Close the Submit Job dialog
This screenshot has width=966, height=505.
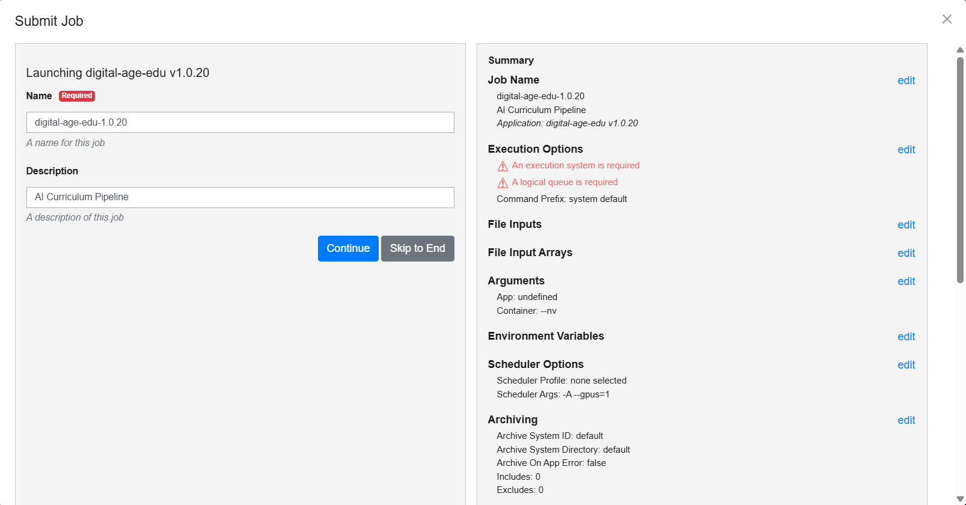pyautogui.click(x=947, y=19)
